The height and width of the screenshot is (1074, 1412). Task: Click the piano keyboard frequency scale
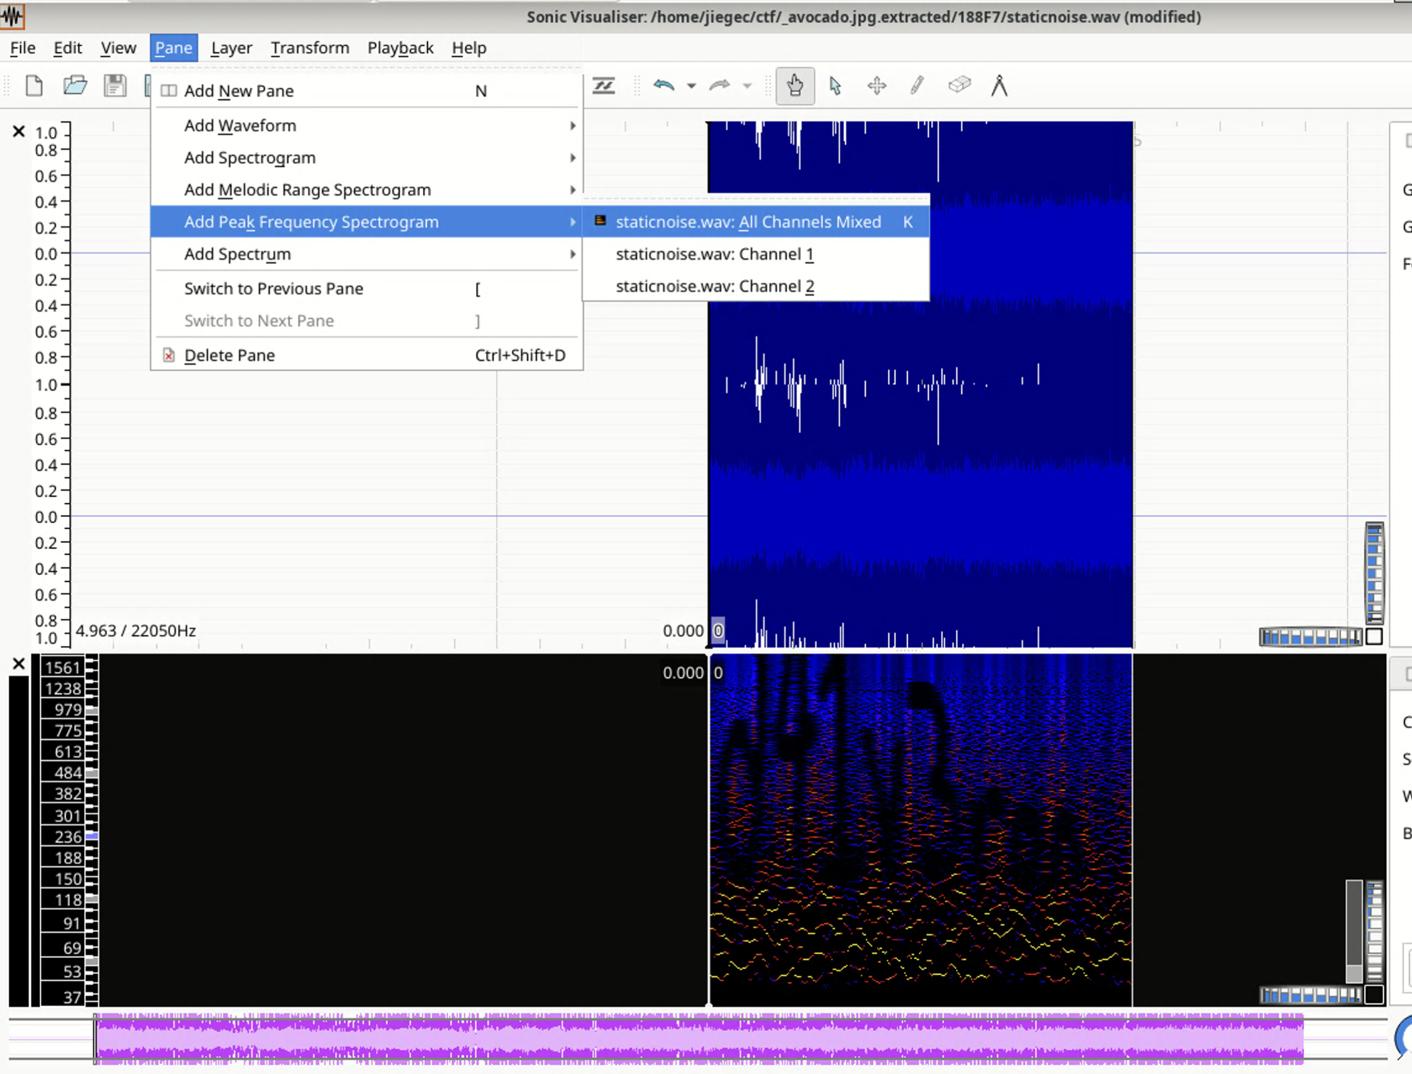91,830
